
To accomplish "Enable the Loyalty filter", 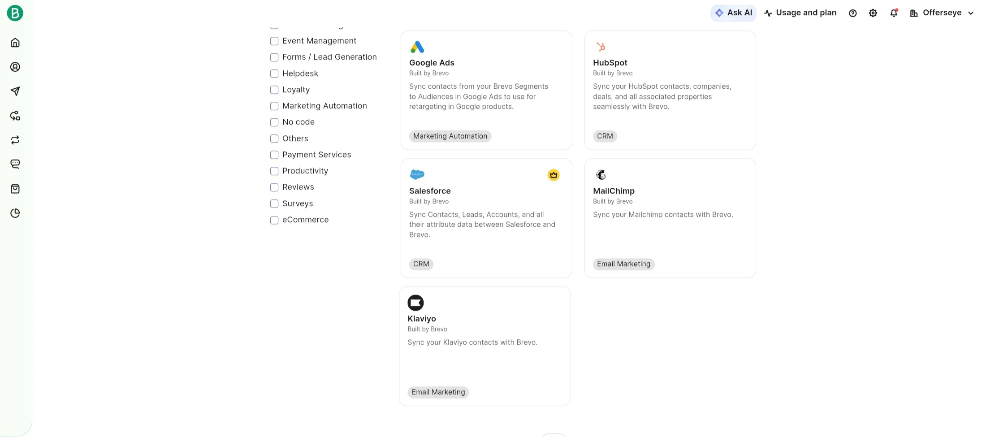I will click(x=274, y=90).
